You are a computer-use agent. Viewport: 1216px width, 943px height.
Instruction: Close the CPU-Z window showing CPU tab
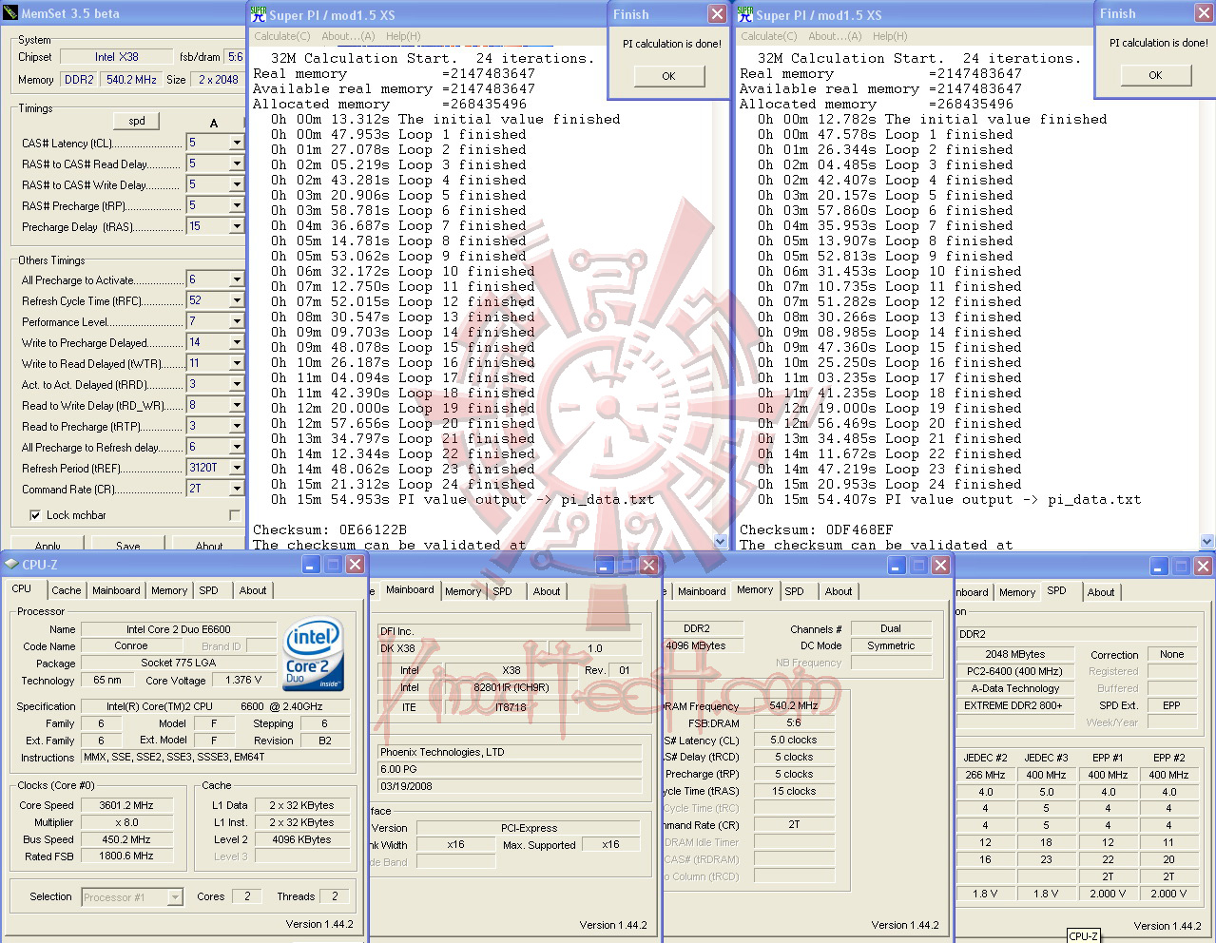(355, 565)
